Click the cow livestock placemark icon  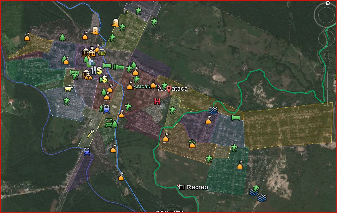point(69,89)
